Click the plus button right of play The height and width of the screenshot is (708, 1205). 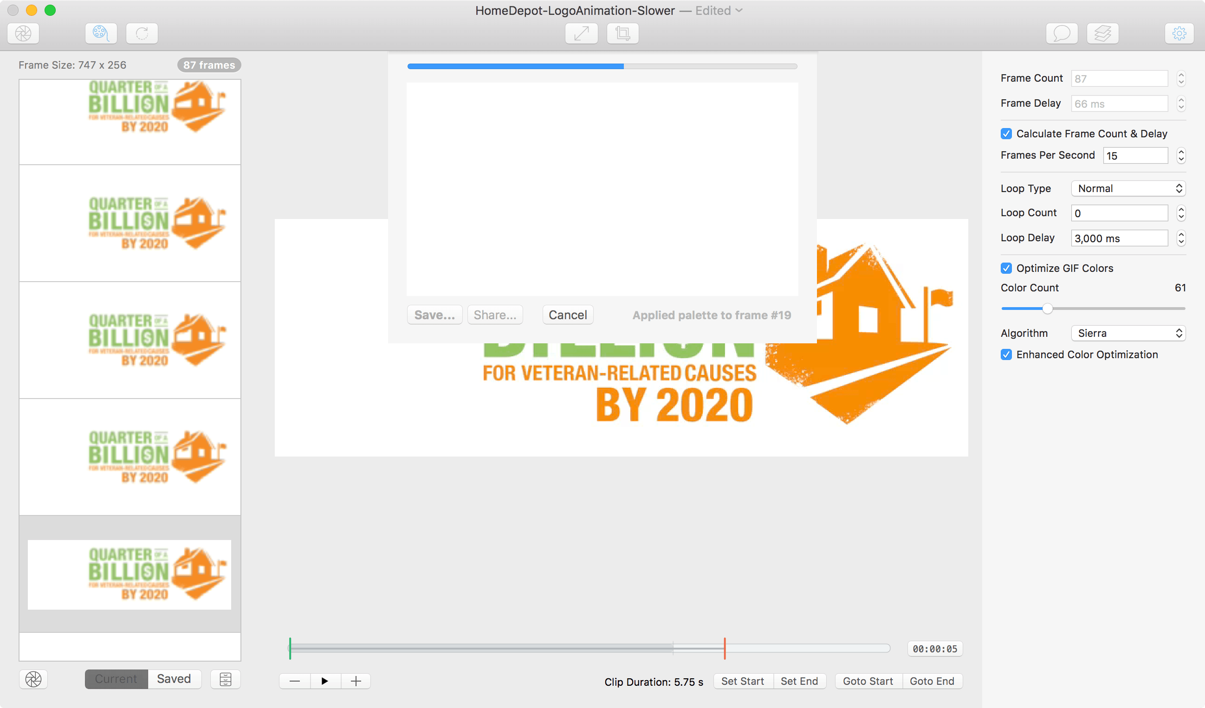(x=356, y=681)
